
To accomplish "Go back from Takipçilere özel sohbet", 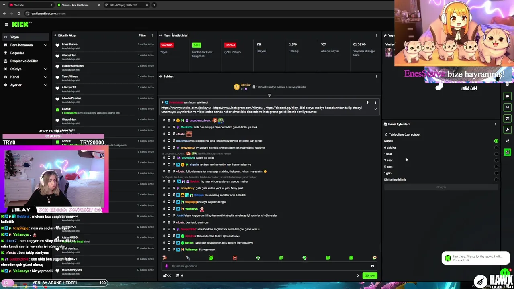I will (x=386, y=134).
